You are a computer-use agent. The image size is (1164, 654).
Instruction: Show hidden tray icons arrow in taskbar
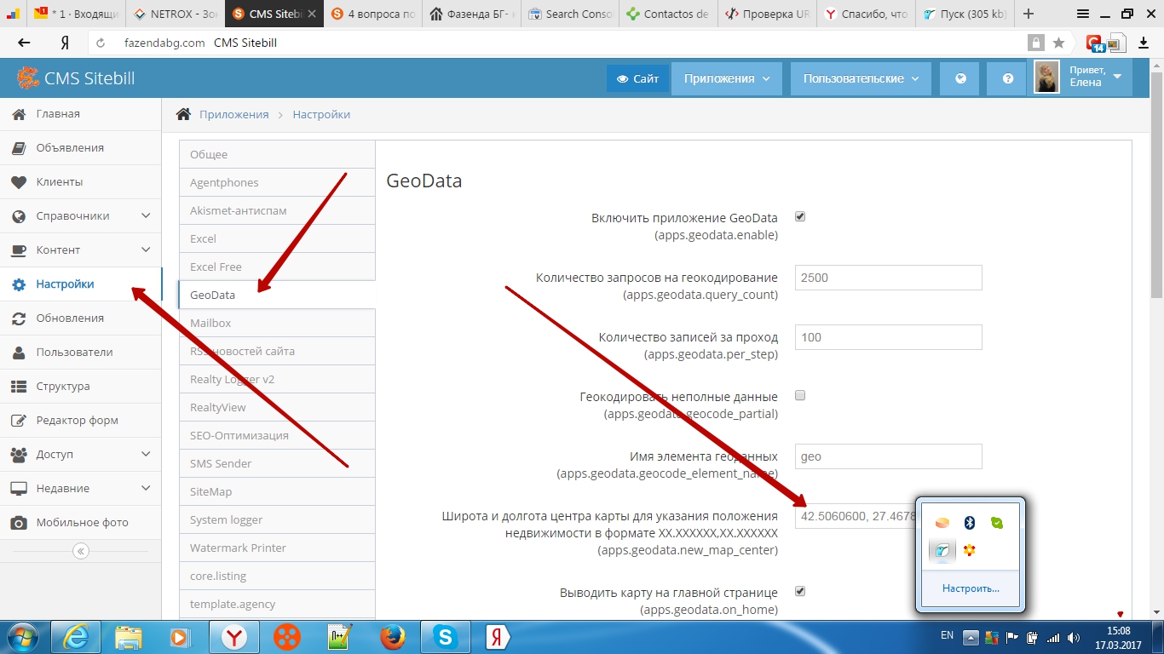tap(971, 637)
